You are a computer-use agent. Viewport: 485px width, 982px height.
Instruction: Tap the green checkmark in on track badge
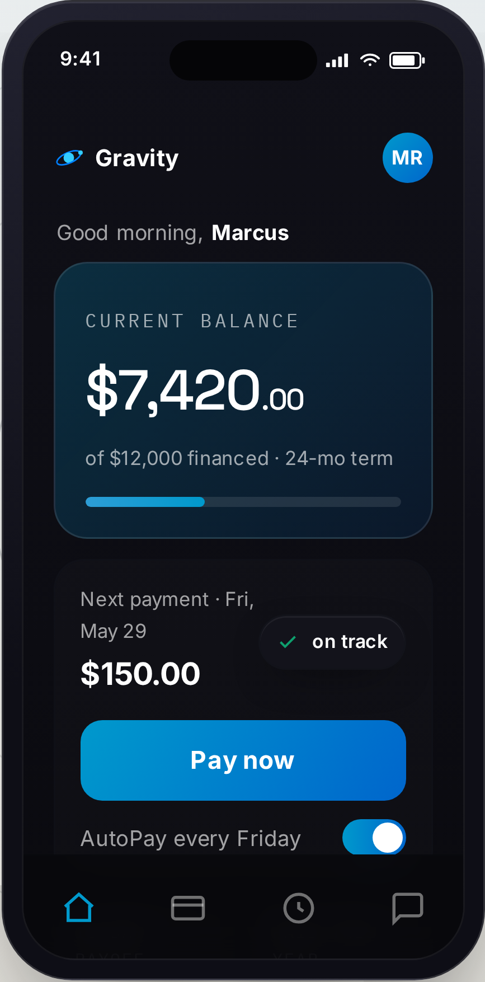[288, 642]
